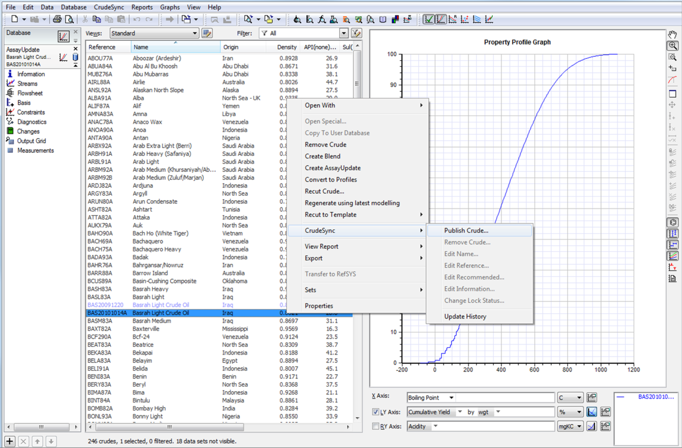Enable the RY Axis checkbox
The image size is (682, 448).
tap(375, 426)
